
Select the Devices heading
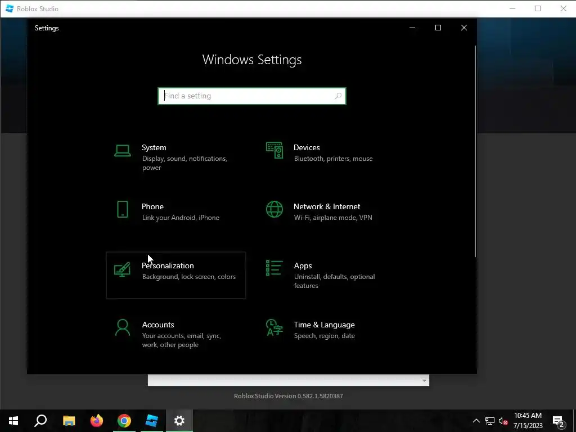click(307, 147)
